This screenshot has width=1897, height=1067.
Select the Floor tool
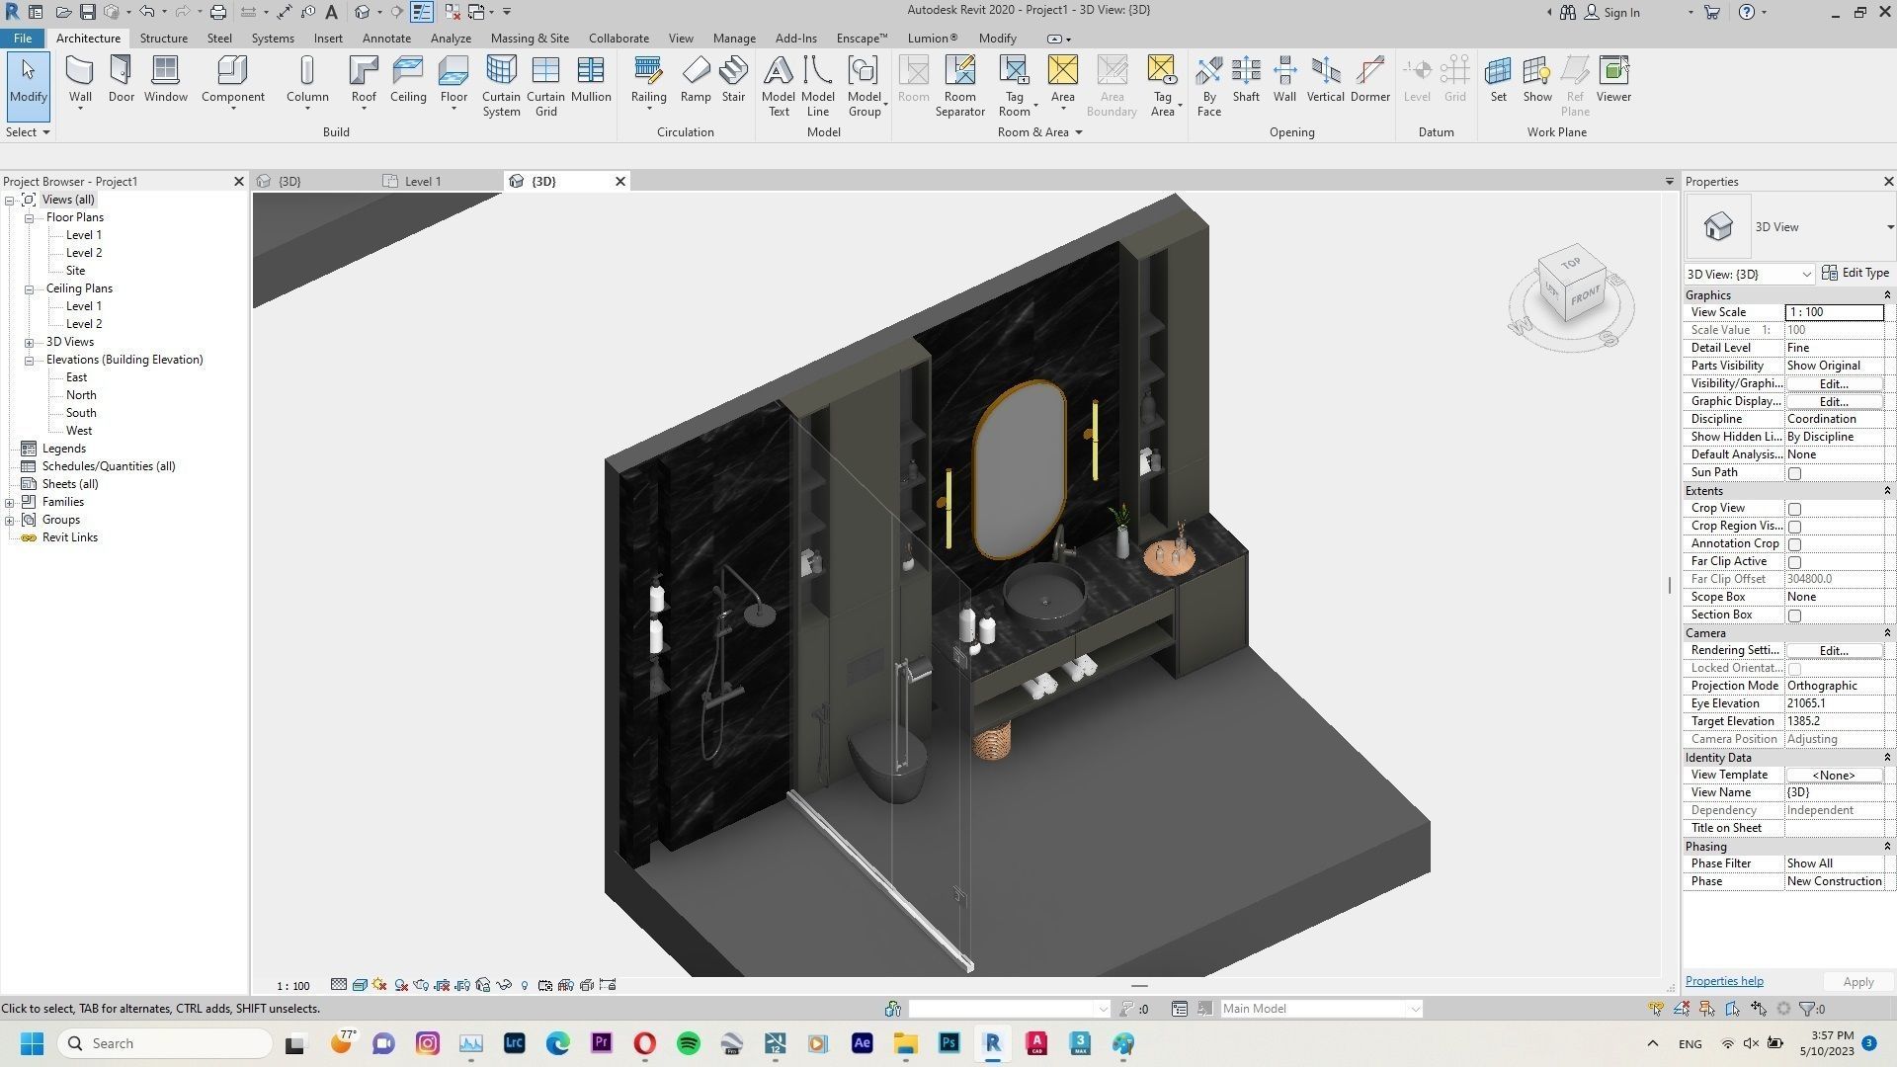(454, 80)
